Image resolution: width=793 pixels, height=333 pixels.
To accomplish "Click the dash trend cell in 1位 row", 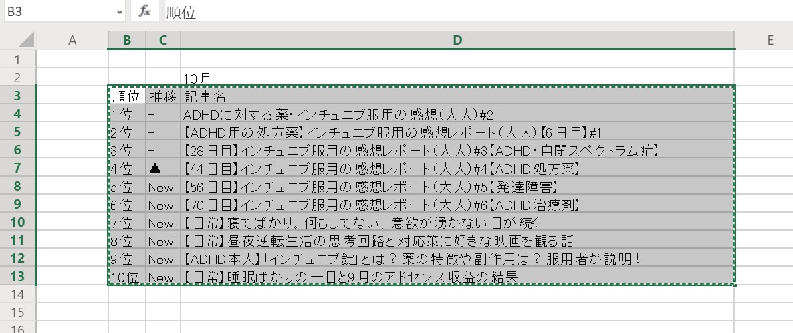I will pos(163,114).
